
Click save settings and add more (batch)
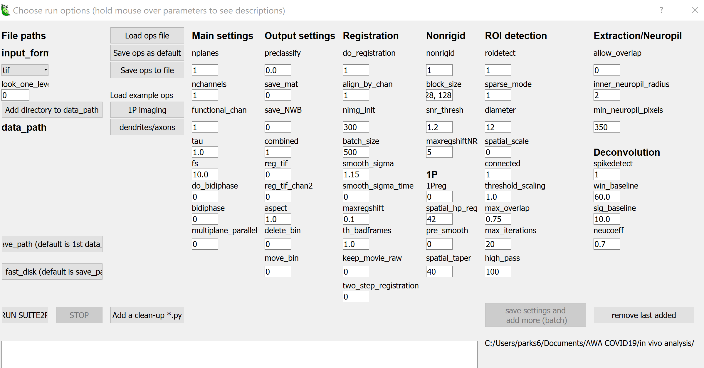tap(535, 315)
